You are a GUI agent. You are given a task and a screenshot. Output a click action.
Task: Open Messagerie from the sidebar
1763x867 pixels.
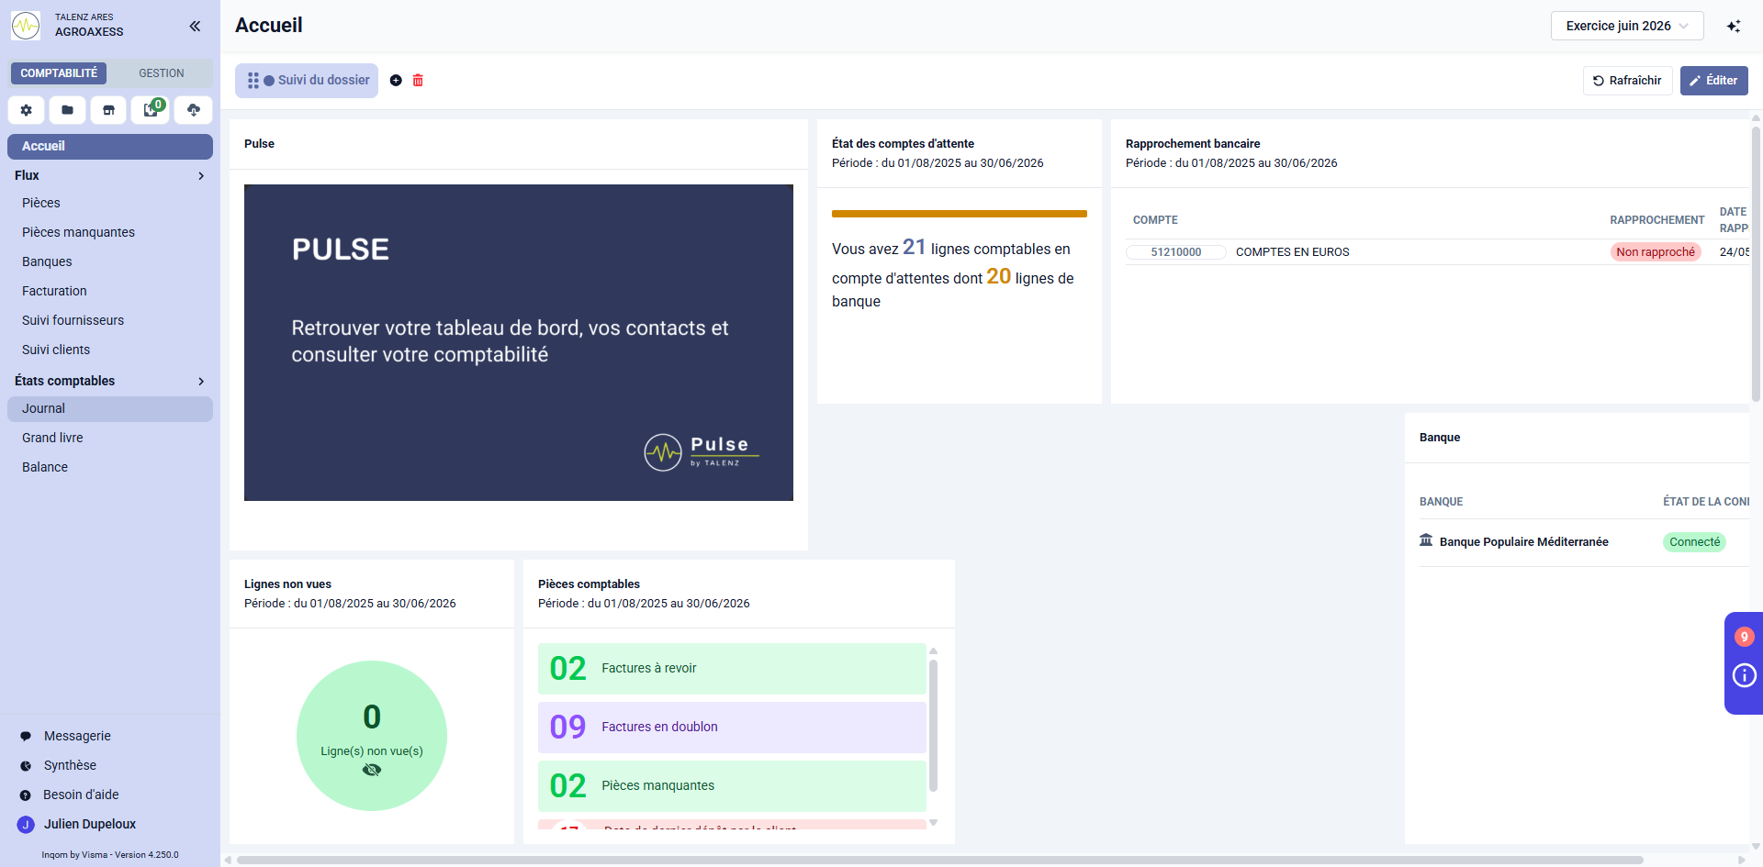tap(77, 736)
